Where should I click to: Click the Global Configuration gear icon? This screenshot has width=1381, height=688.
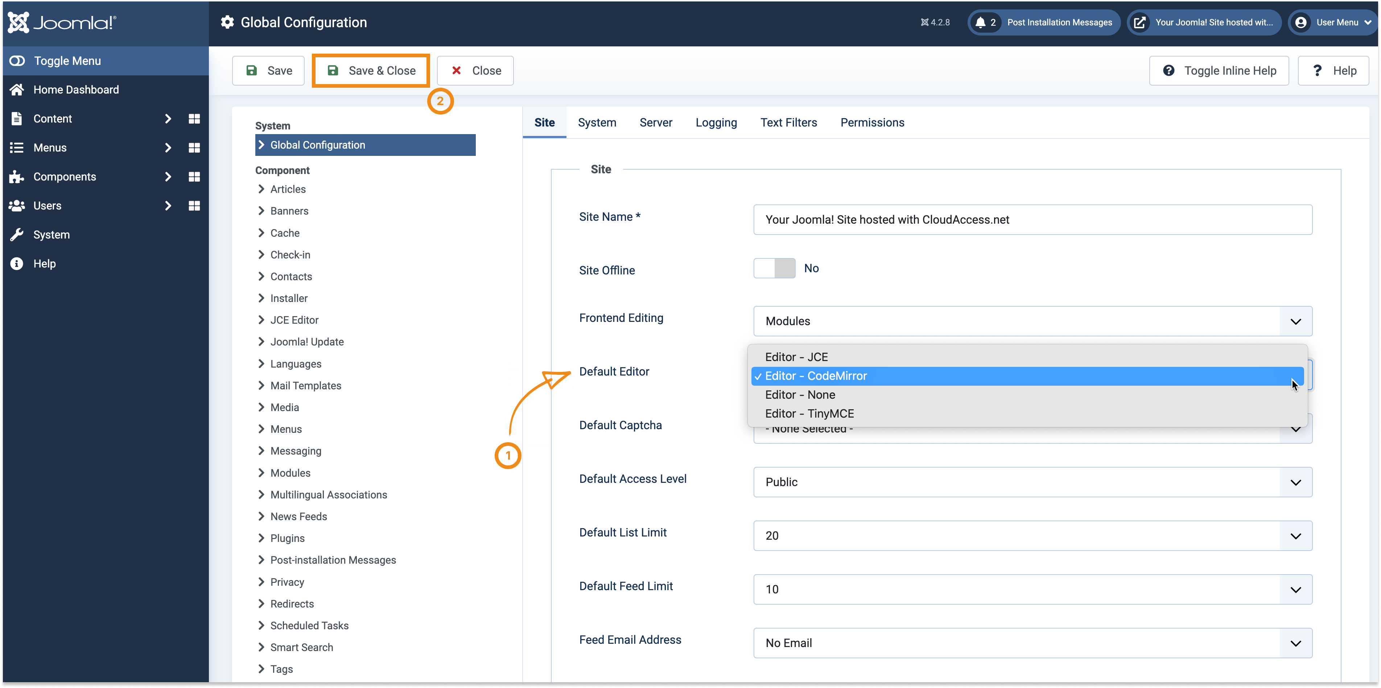[x=227, y=22]
